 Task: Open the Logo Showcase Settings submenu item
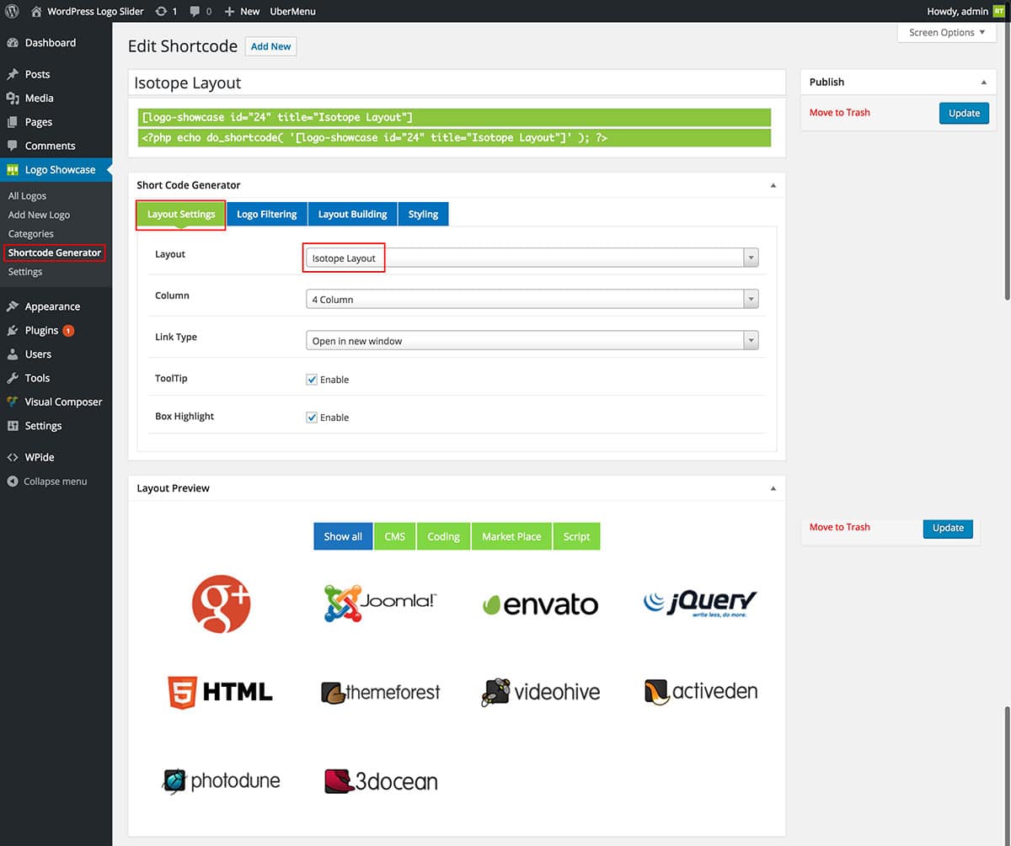click(25, 272)
